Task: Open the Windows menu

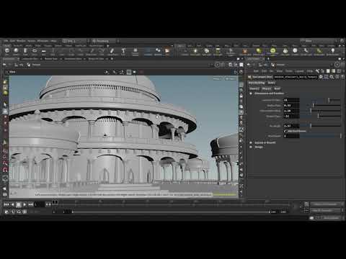Action: 43,41
